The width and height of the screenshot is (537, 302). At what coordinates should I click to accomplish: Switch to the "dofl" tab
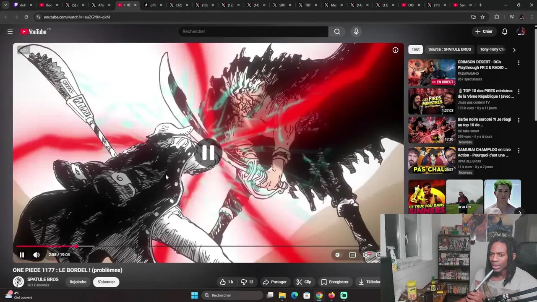click(x=23, y=5)
